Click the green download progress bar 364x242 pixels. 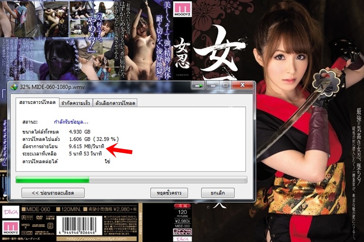tap(131, 179)
